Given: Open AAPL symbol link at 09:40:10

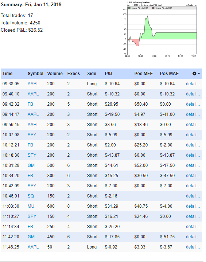Looking at the screenshot, I should coord(33,94).
